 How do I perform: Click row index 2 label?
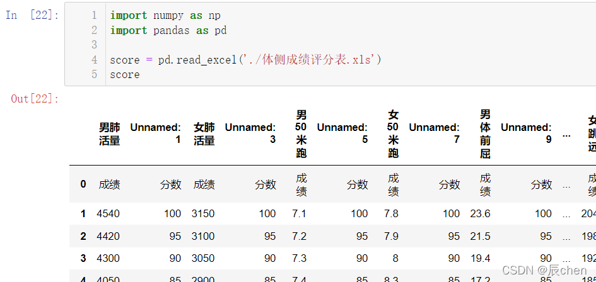pos(83,236)
